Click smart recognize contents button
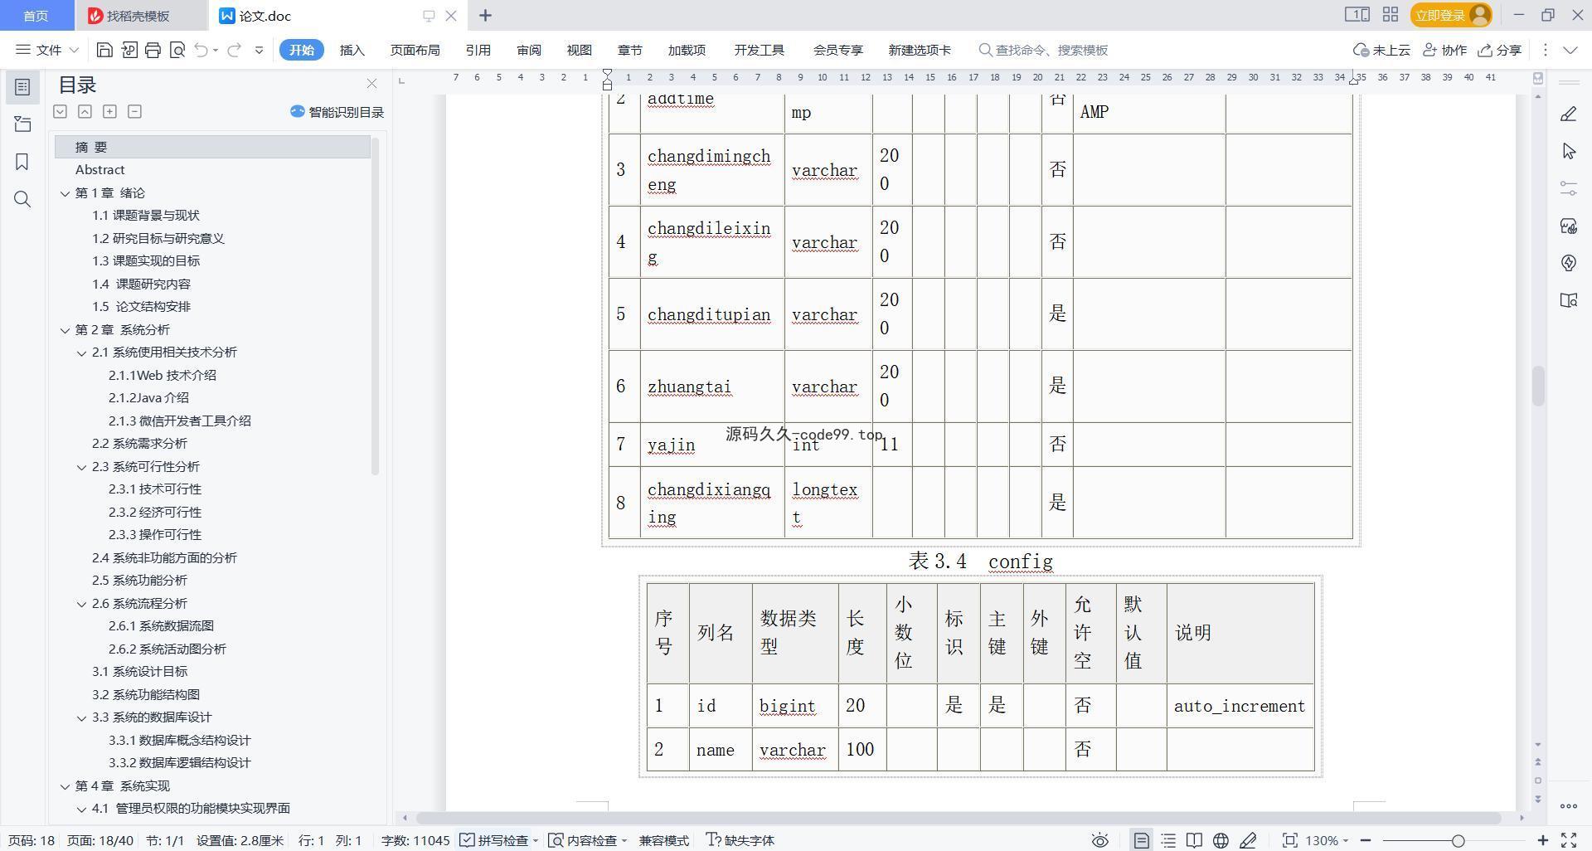The height and width of the screenshot is (851, 1592). [337, 112]
